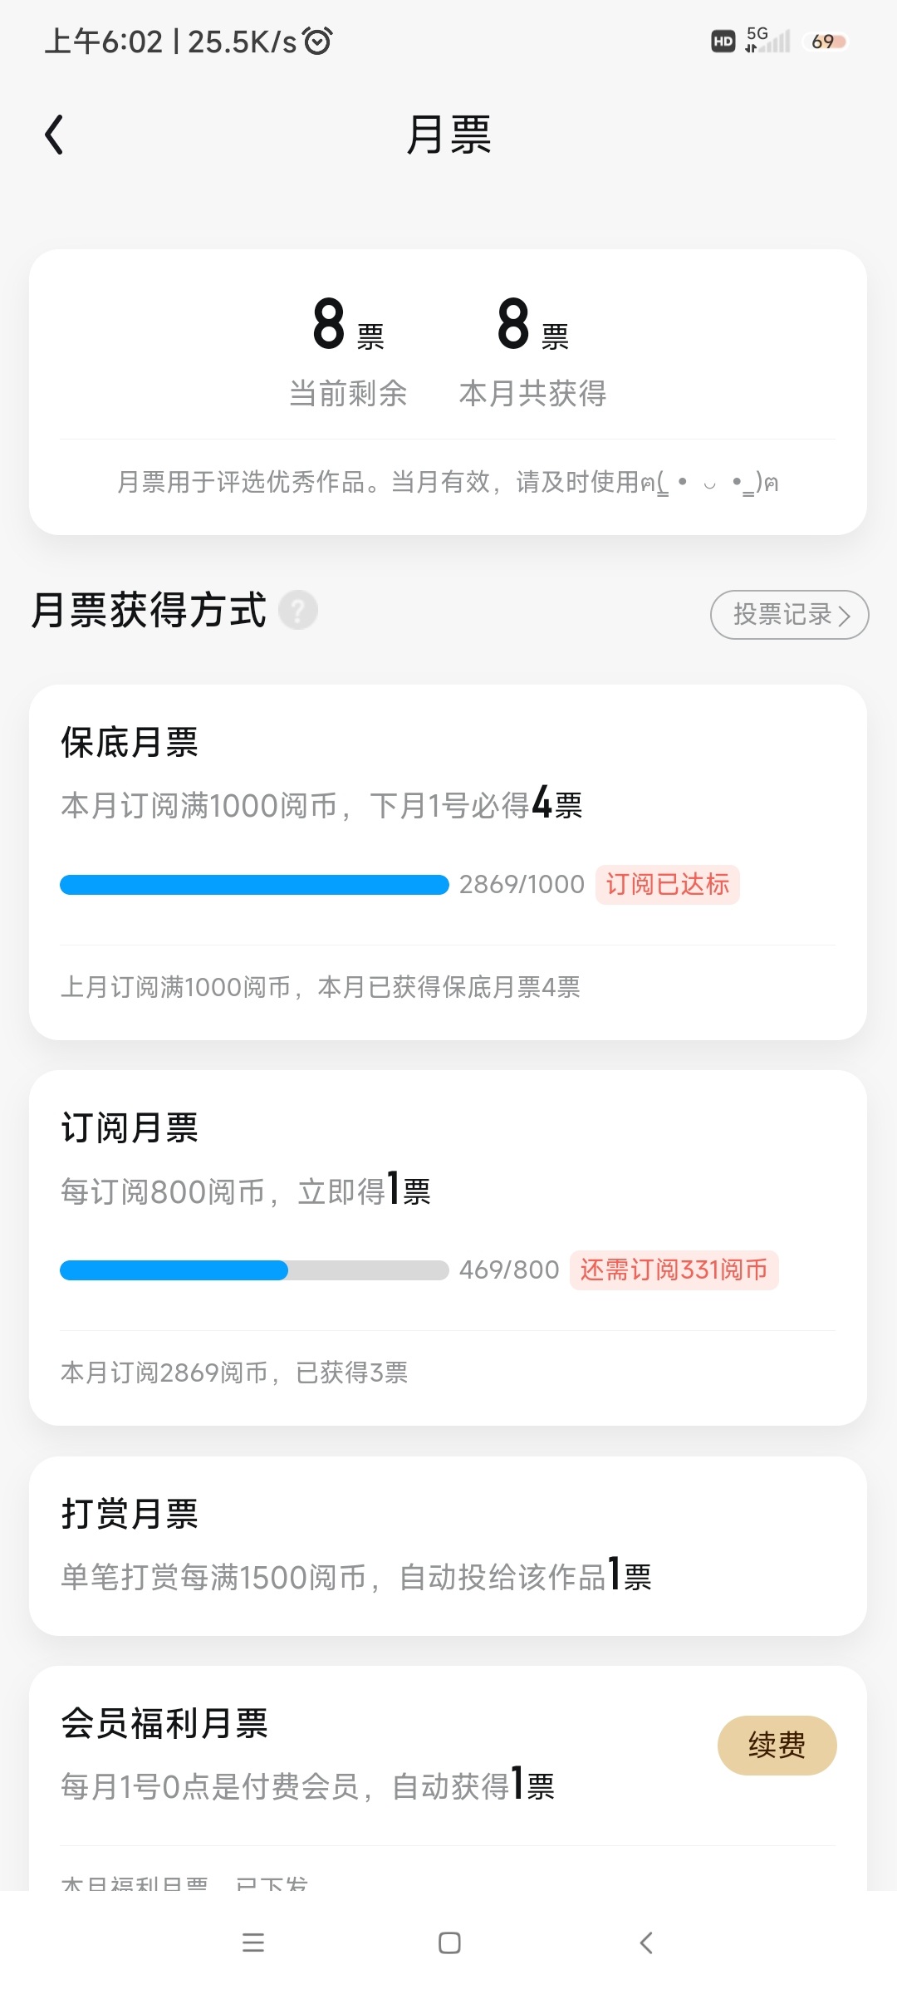The width and height of the screenshot is (897, 1994).
Task: Open the 会员福利月票 section title
Action: coord(164,1723)
